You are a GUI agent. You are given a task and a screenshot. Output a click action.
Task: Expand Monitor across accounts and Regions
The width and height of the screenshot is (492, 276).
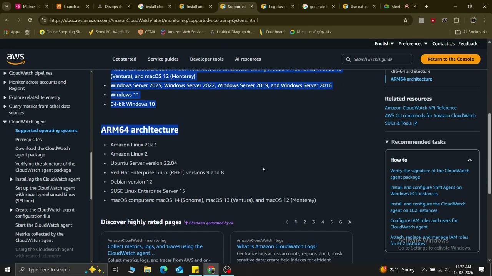5,82
